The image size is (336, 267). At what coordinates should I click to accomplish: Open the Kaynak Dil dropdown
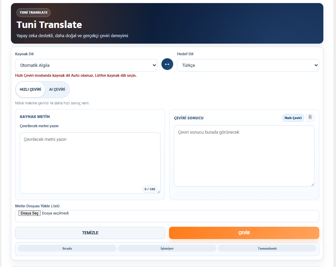[x=86, y=65]
